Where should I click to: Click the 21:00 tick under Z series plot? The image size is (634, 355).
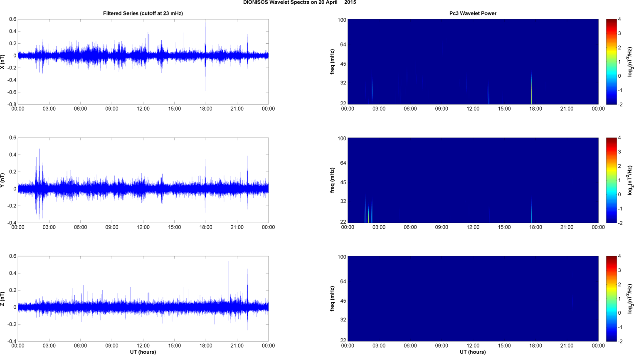(x=237, y=346)
